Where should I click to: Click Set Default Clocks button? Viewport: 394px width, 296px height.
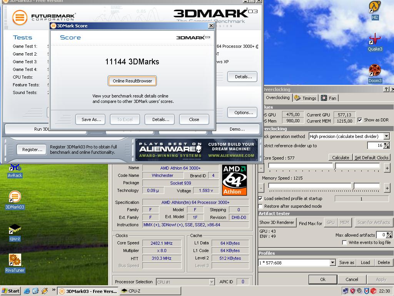[x=372, y=158]
